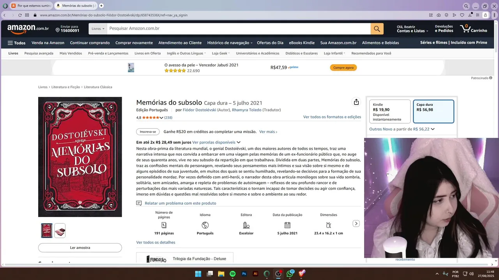
Task: Open the Opera easy setup sliders icon
Action: click(x=478, y=15)
